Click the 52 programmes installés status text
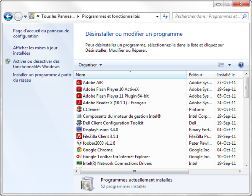 coord(123,186)
